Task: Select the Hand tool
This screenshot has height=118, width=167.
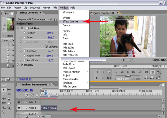Action: click(x=9, y=103)
